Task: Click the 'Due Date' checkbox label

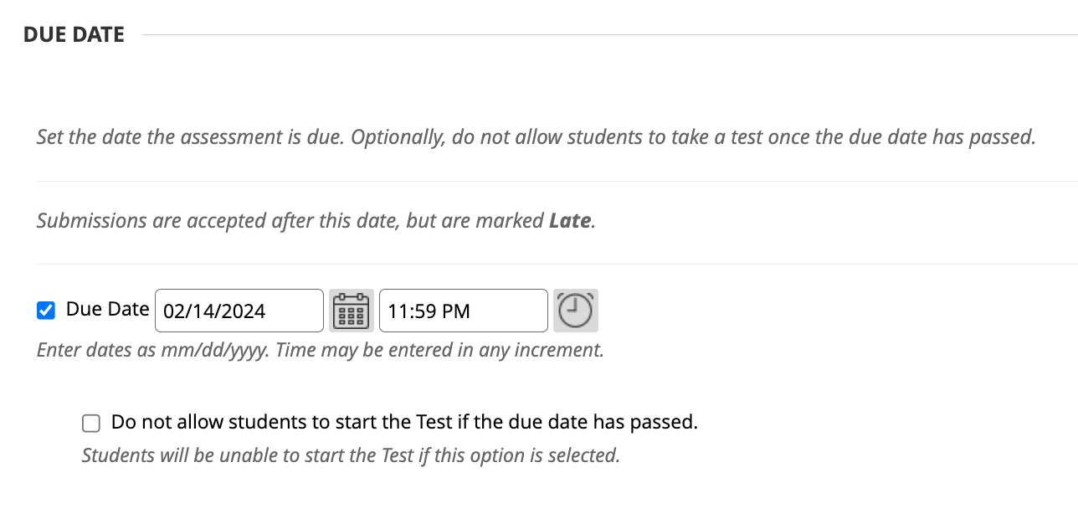Action: click(x=107, y=309)
